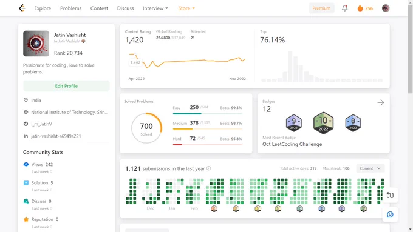Open the I_m_JatinV GitHub link
The height and width of the screenshot is (232, 413).
pyautogui.click(x=42, y=124)
